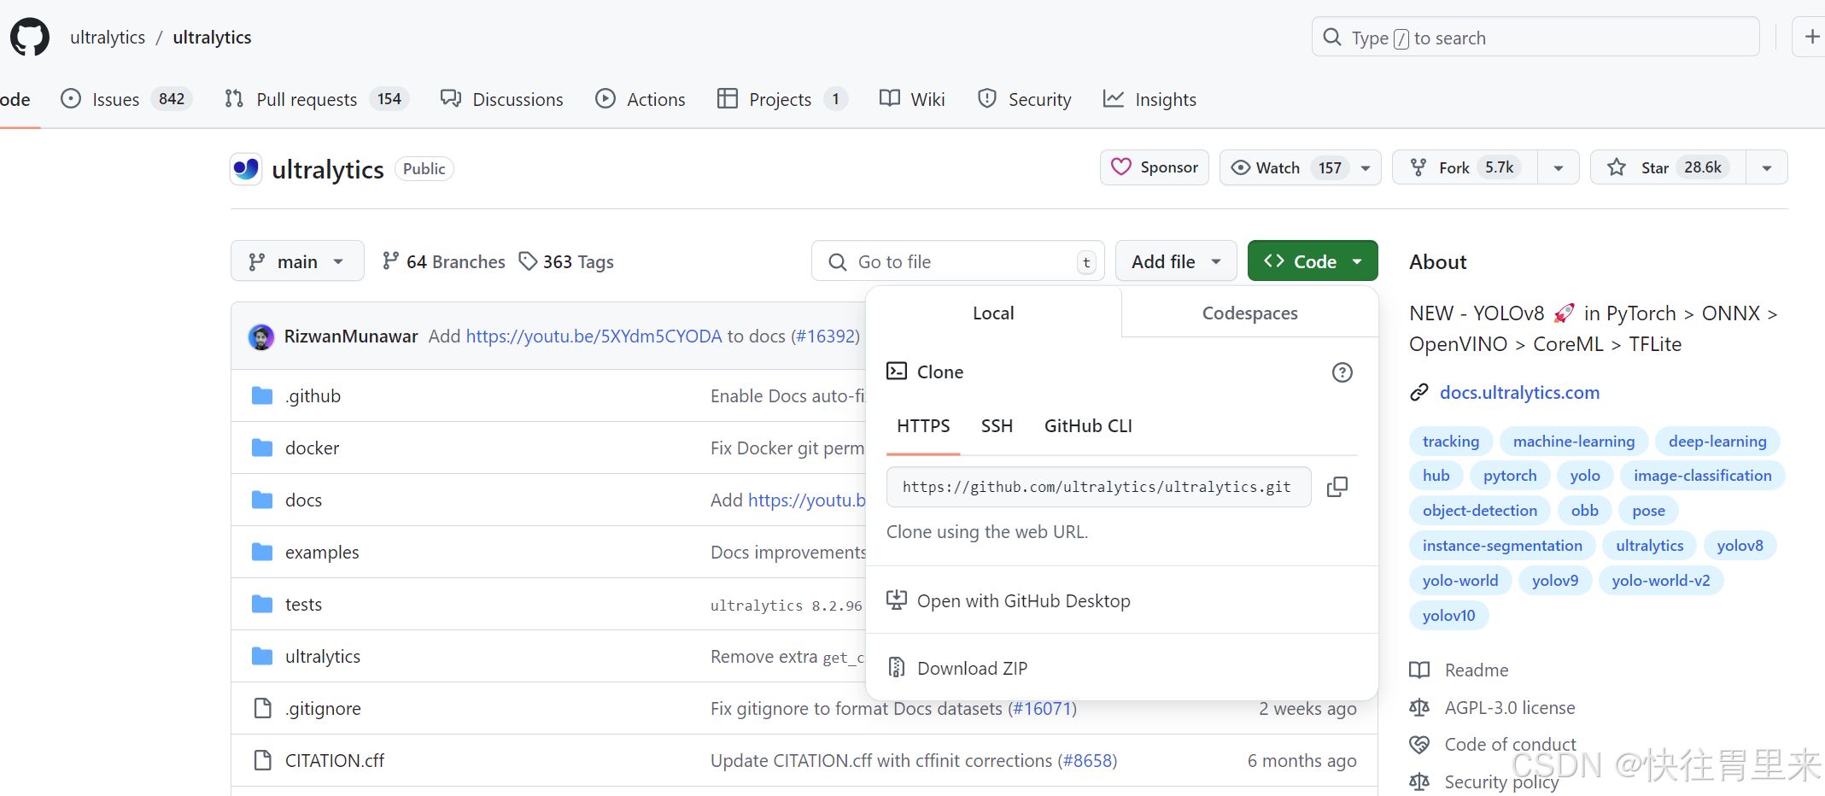View the 64 Branches list
This screenshot has height=796, width=1825.
[444, 261]
